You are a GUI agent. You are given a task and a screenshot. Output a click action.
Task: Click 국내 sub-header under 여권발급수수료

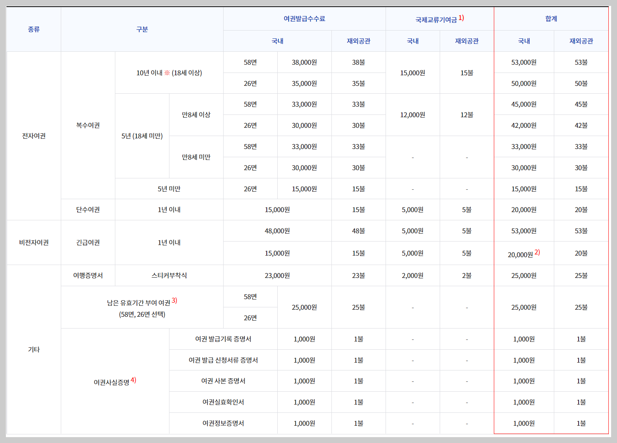pos(277,41)
